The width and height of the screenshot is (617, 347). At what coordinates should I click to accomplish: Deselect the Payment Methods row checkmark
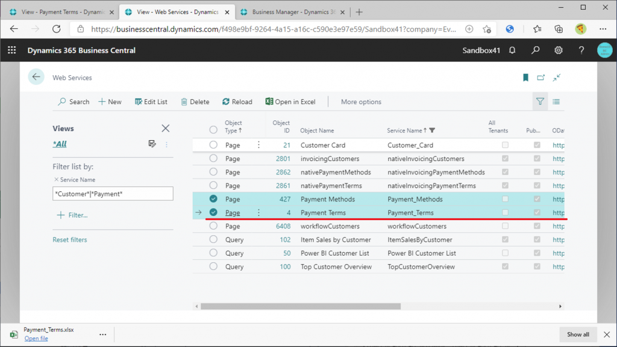pyautogui.click(x=213, y=198)
